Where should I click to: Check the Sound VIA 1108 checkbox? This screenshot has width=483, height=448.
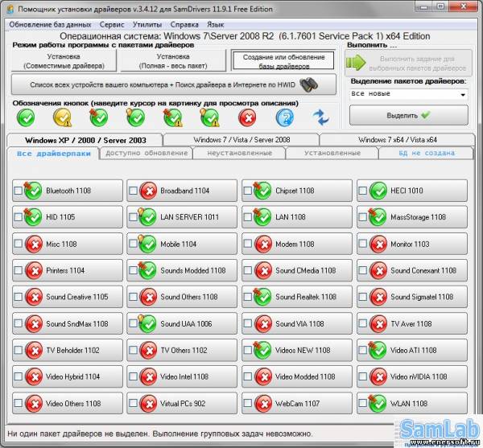click(x=248, y=323)
